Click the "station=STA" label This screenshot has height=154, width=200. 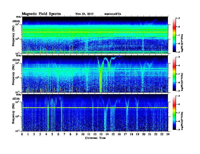tap(113, 14)
